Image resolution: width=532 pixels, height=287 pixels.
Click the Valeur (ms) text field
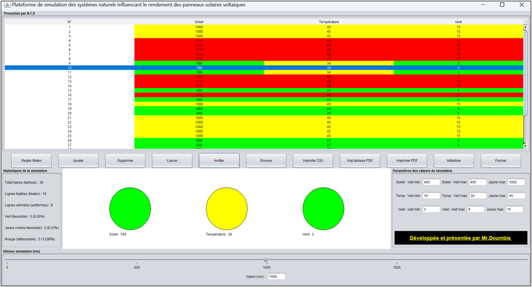click(x=276, y=277)
